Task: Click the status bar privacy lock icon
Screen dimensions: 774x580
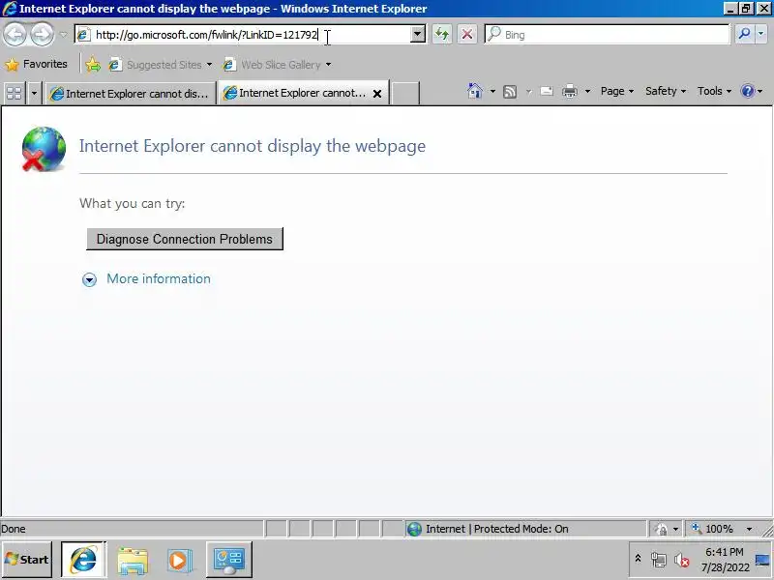Action: (661, 529)
